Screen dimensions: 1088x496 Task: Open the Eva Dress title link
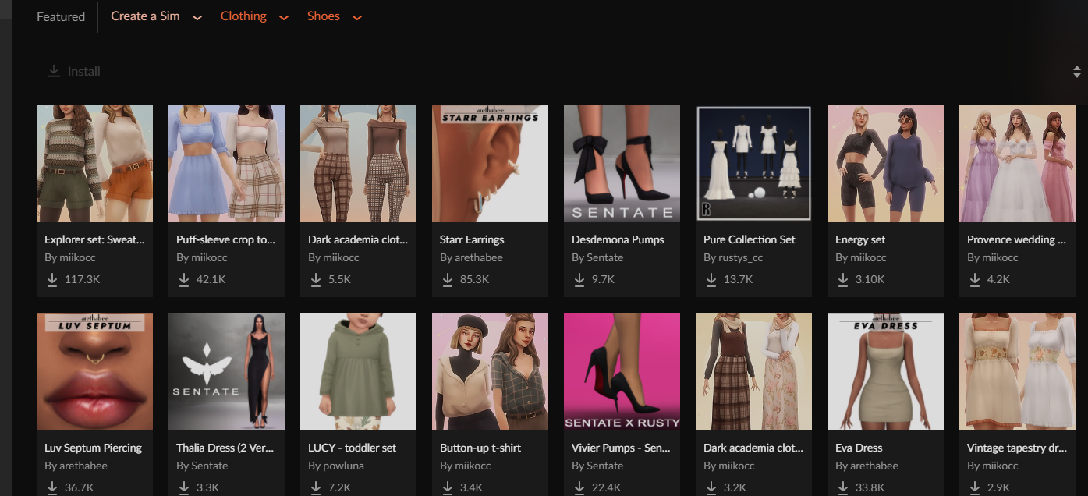click(x=859, y=448)
